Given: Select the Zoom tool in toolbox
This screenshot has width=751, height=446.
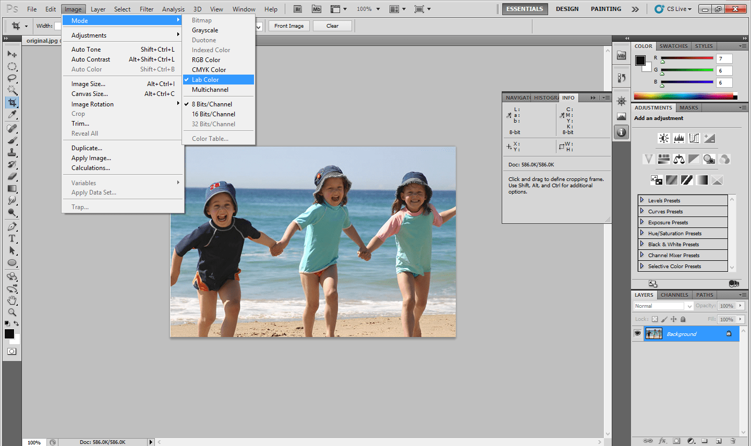Looking at the screenshot, I should (x=11, y=312).
